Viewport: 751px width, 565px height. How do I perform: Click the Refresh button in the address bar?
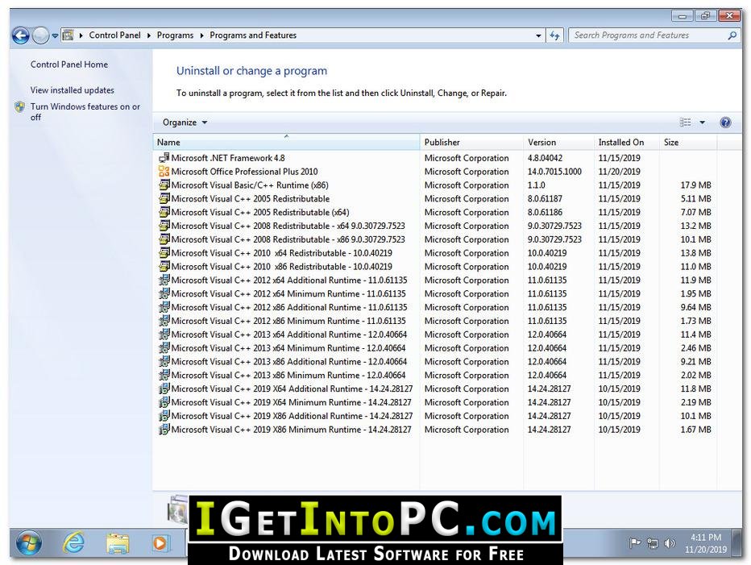pyautogui.click(x=554, y=35)
